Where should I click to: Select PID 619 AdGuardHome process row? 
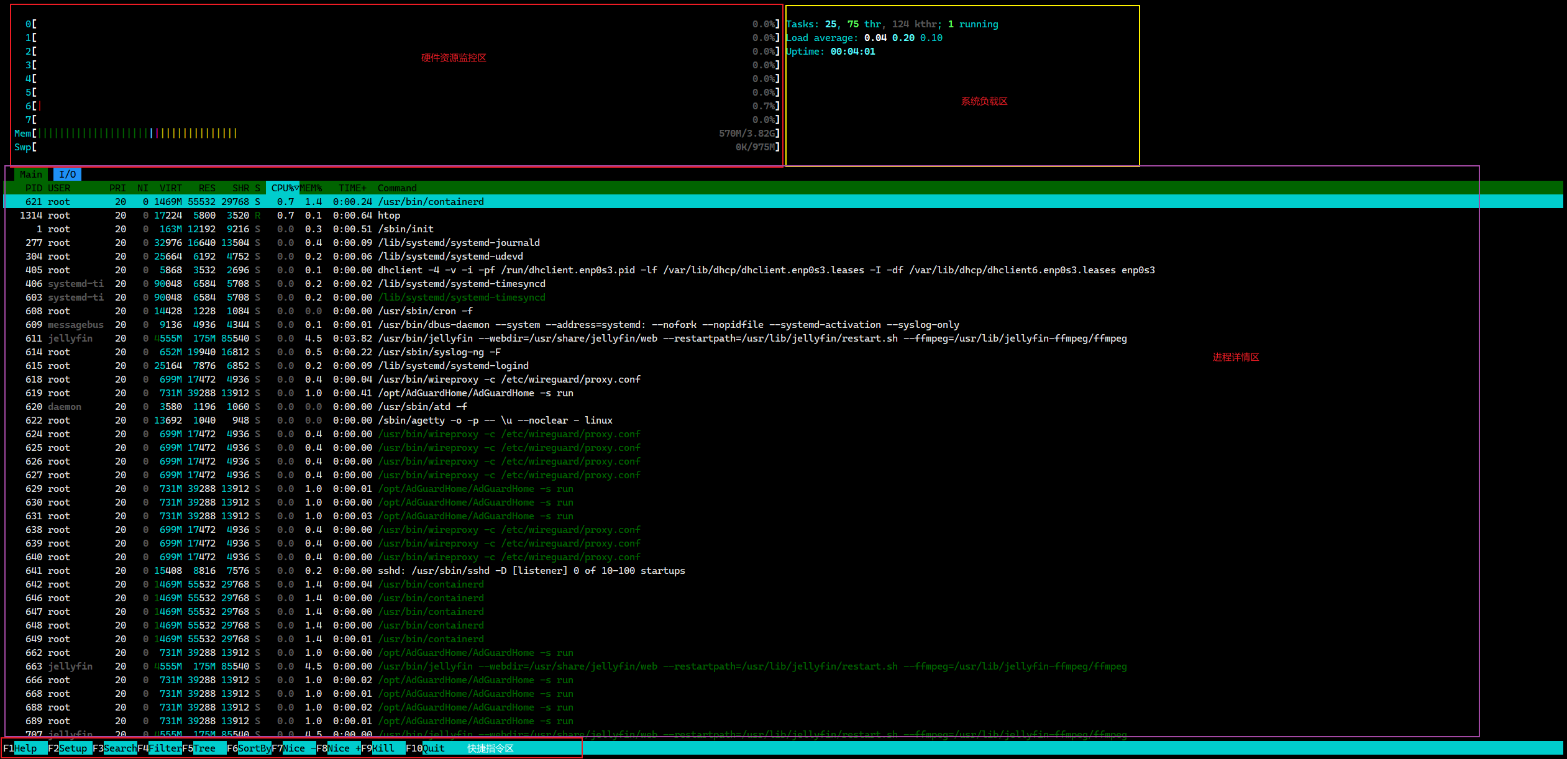[x=783, y=393]
